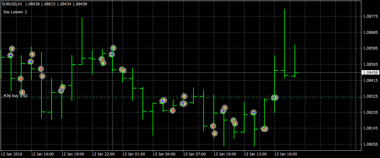Click the current price tag 1.08458
The height and width of the screenshot is (158, 380).
pyautogui.click(x=370, y=72)
